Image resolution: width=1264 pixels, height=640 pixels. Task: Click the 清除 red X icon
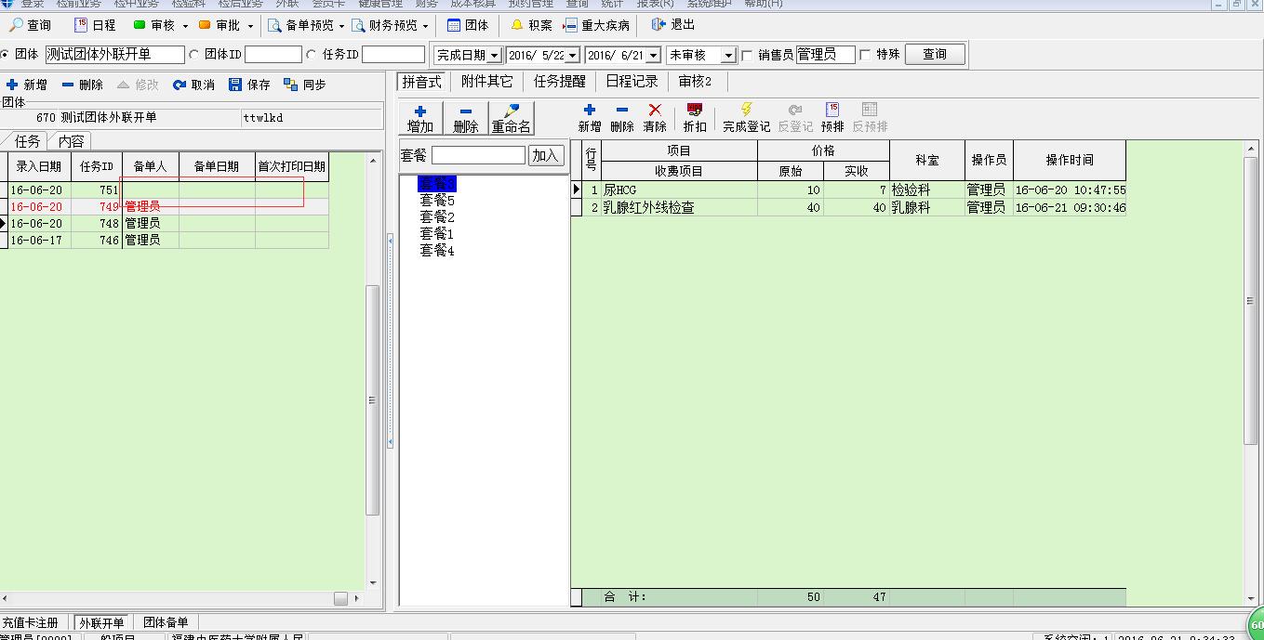pos(655,110)
